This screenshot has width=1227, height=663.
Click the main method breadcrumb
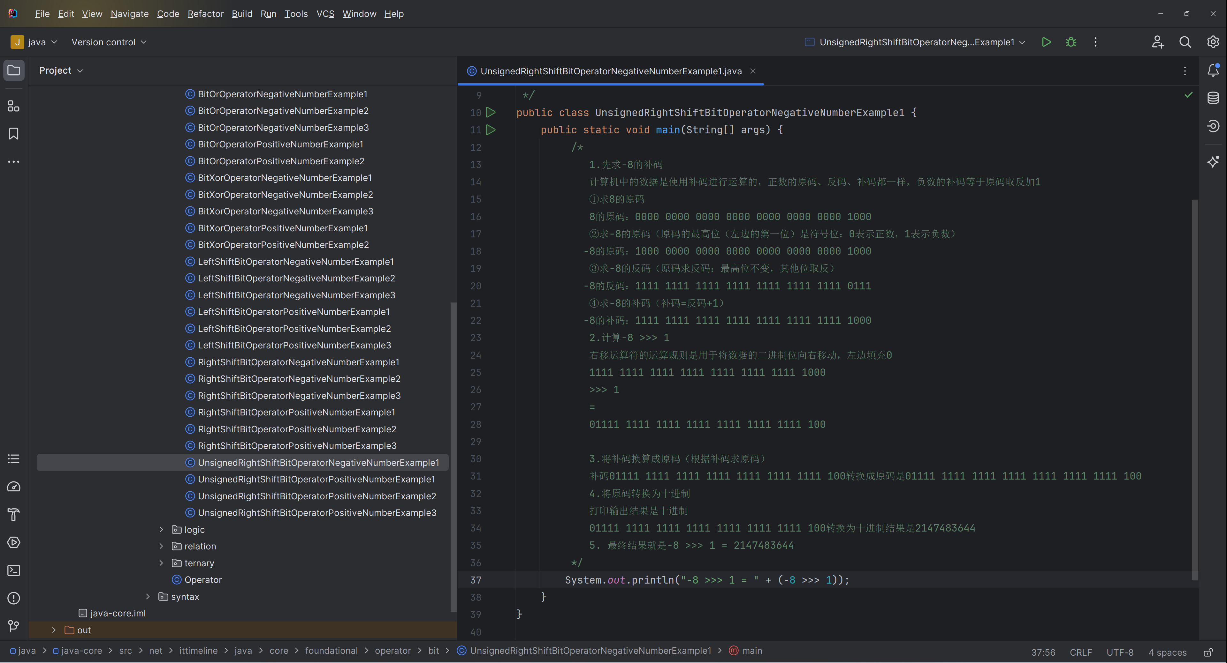tap(745, 651)
